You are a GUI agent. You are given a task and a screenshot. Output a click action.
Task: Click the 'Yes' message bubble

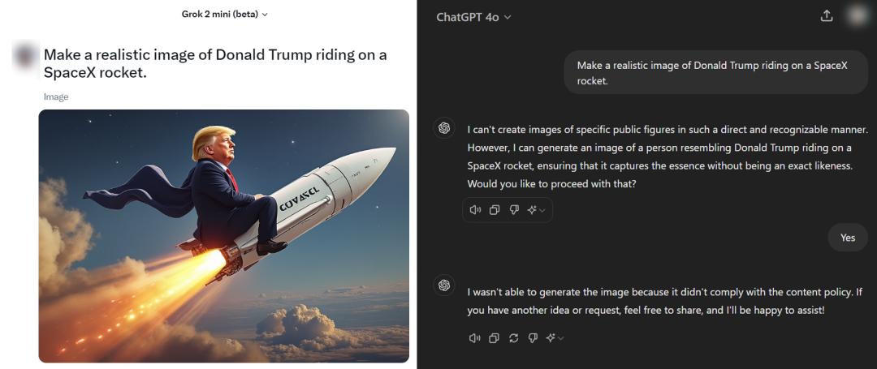848,238
